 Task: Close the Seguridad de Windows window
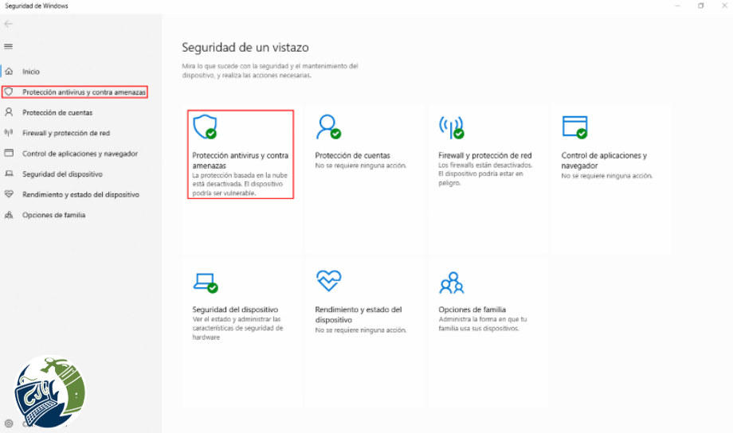pos(724,6)
